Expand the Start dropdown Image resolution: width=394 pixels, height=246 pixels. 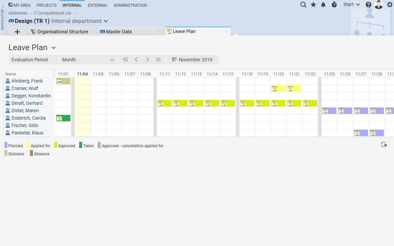tap(352, 4)
